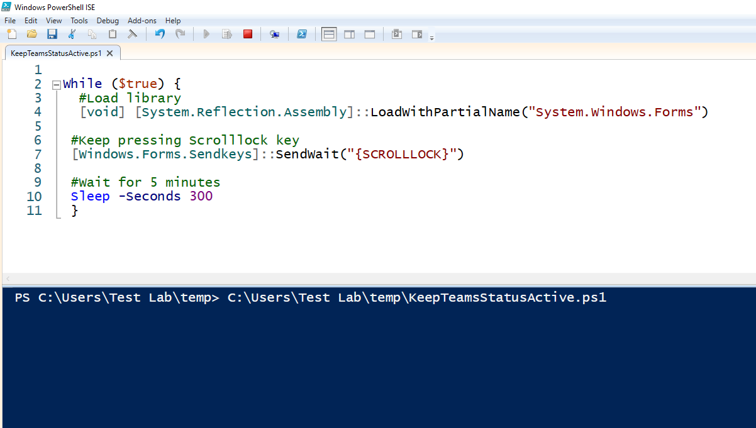
Task: Paste from clipboard using the toolbar icon
Action: [x=113, y=34]
